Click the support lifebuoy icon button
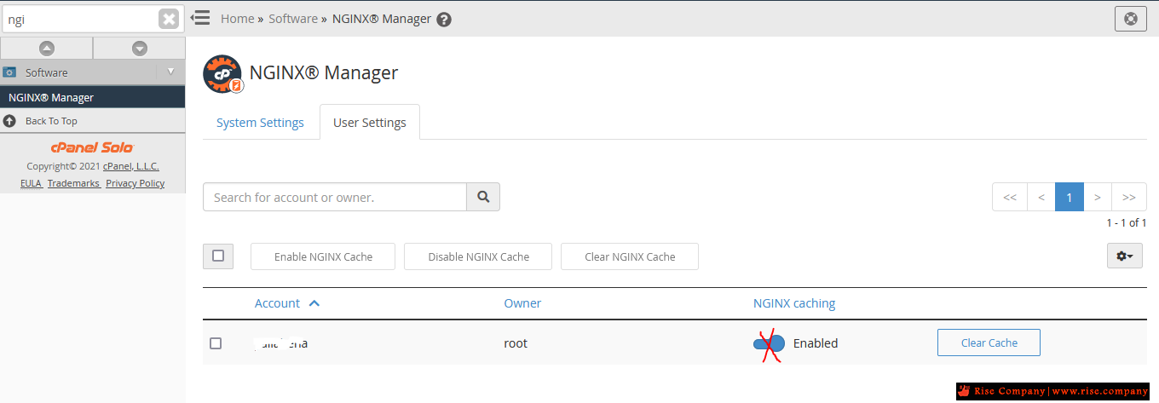The width and height of the screenshot is (1159, 403). [1131, 18]
